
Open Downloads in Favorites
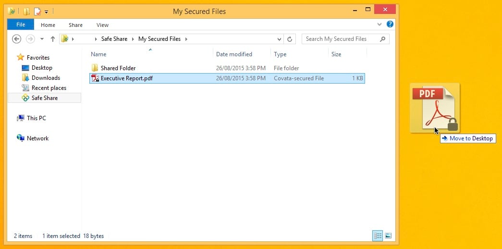46,77
